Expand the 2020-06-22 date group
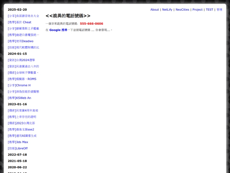230x173 pixels. pos(17,167)
